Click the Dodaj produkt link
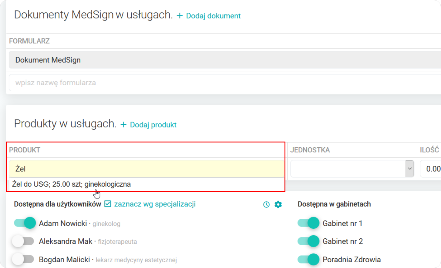This screenshot has width=441, height=268. pyautogui.click(x=153, y=125)
